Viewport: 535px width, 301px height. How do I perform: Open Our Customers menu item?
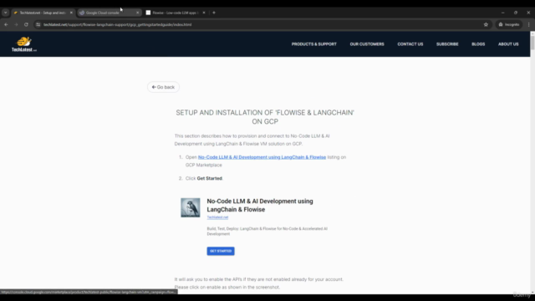tap(367, 44)
